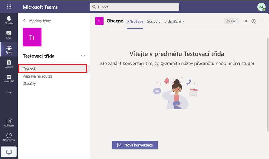Open the AT profile avatar
Viewport: 269px width, 159px height.
point(261,7)
